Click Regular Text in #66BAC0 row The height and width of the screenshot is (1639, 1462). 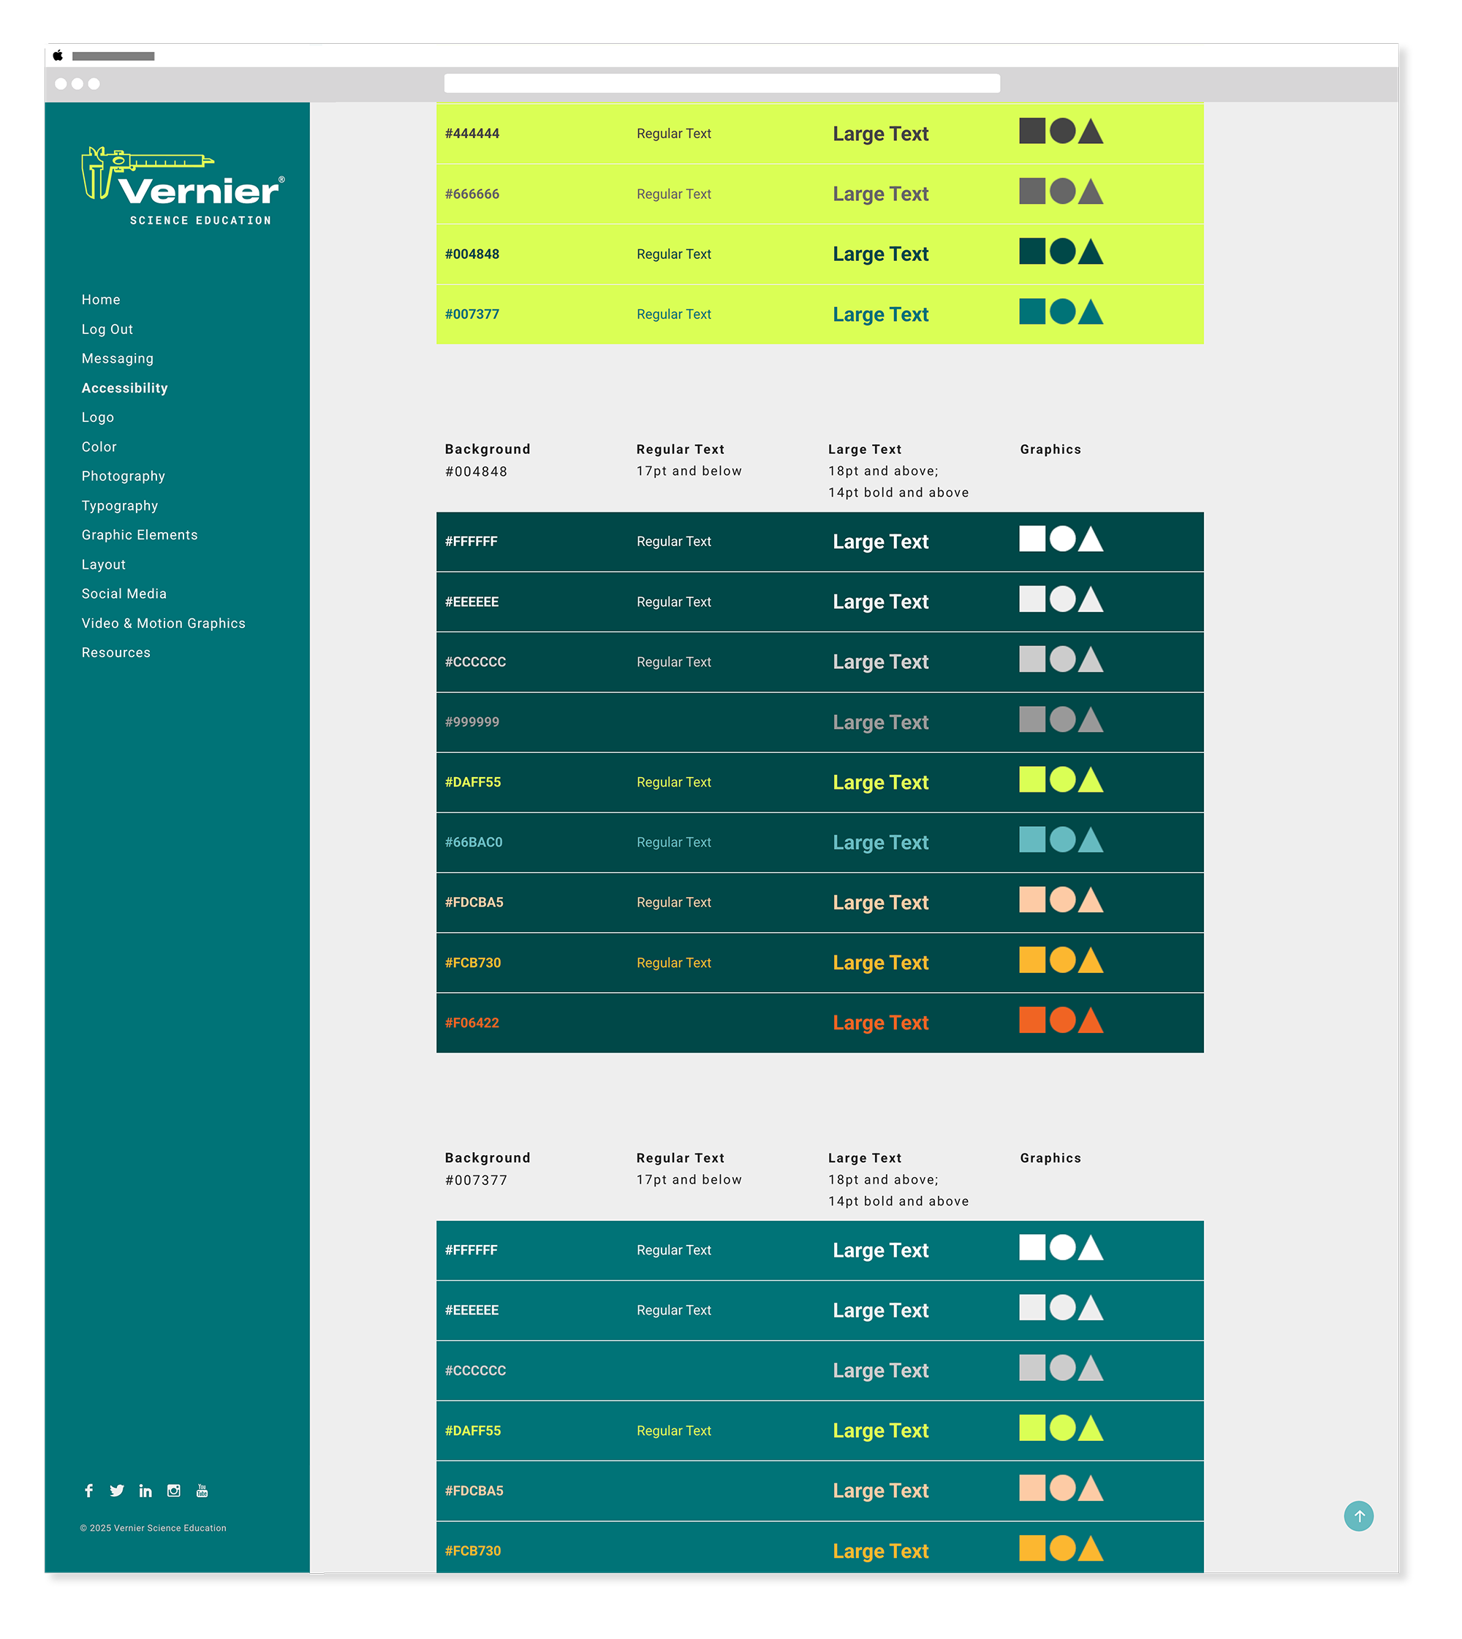(674, 842)
